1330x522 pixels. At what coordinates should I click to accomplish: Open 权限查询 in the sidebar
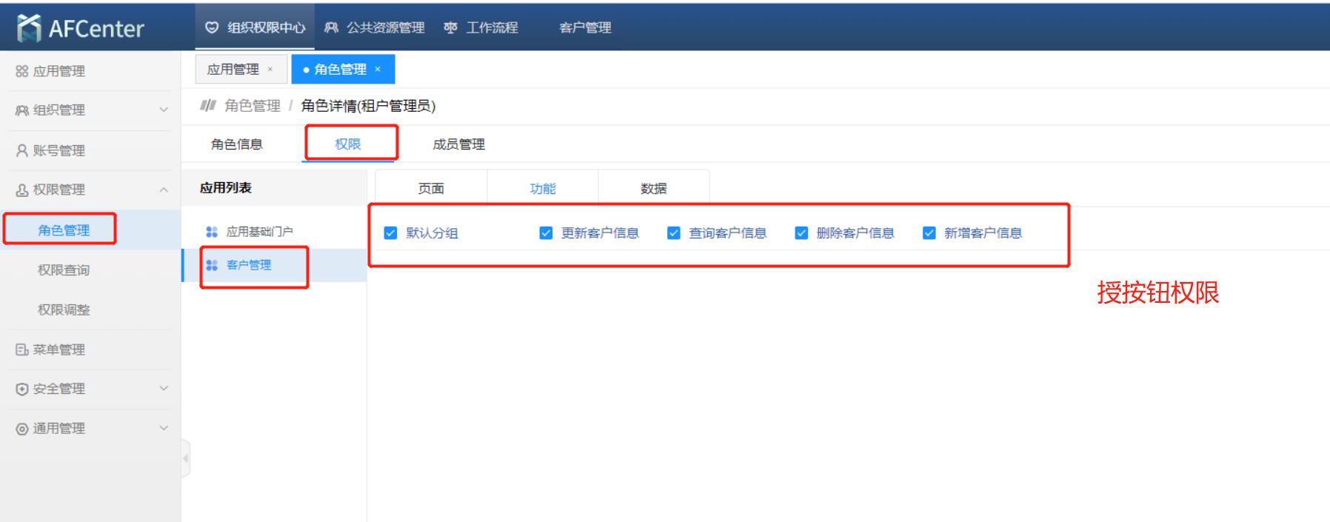[64, 270]
